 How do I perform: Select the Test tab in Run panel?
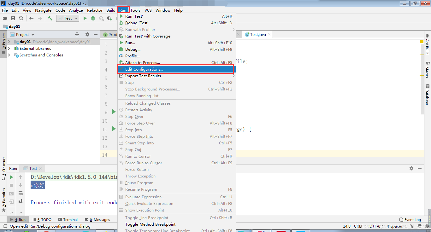(33, 168)
